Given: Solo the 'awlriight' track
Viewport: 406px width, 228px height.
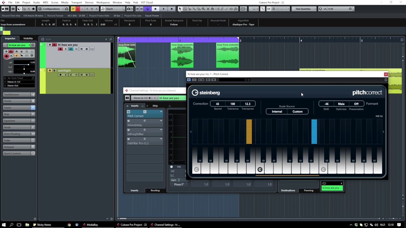Looking at the screenshot, I should click(54, 70).
